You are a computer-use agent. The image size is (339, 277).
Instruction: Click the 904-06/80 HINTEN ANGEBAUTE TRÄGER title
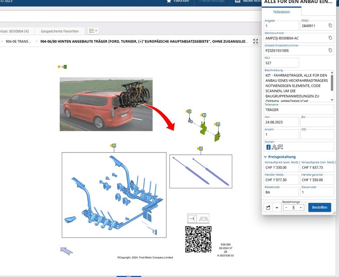[144, 41]
